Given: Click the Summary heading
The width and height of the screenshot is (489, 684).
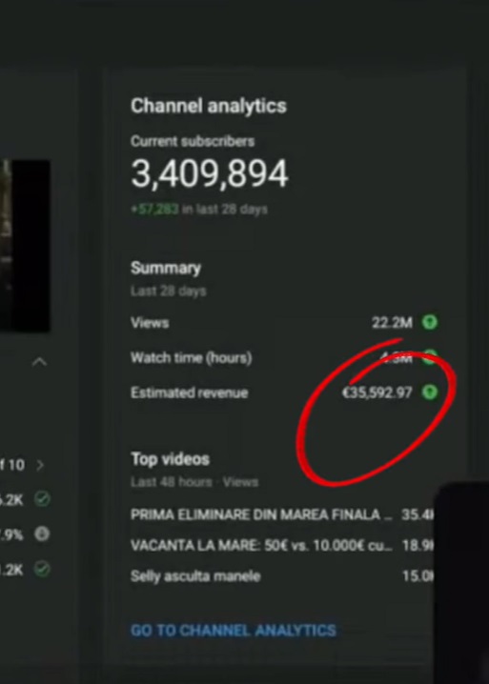Looking at the screenshot, I should [x=166, y=268].
